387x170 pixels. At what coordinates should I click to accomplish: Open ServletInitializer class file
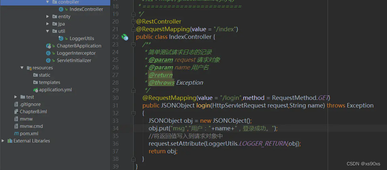pyautogui.click(x=74, y=60)
